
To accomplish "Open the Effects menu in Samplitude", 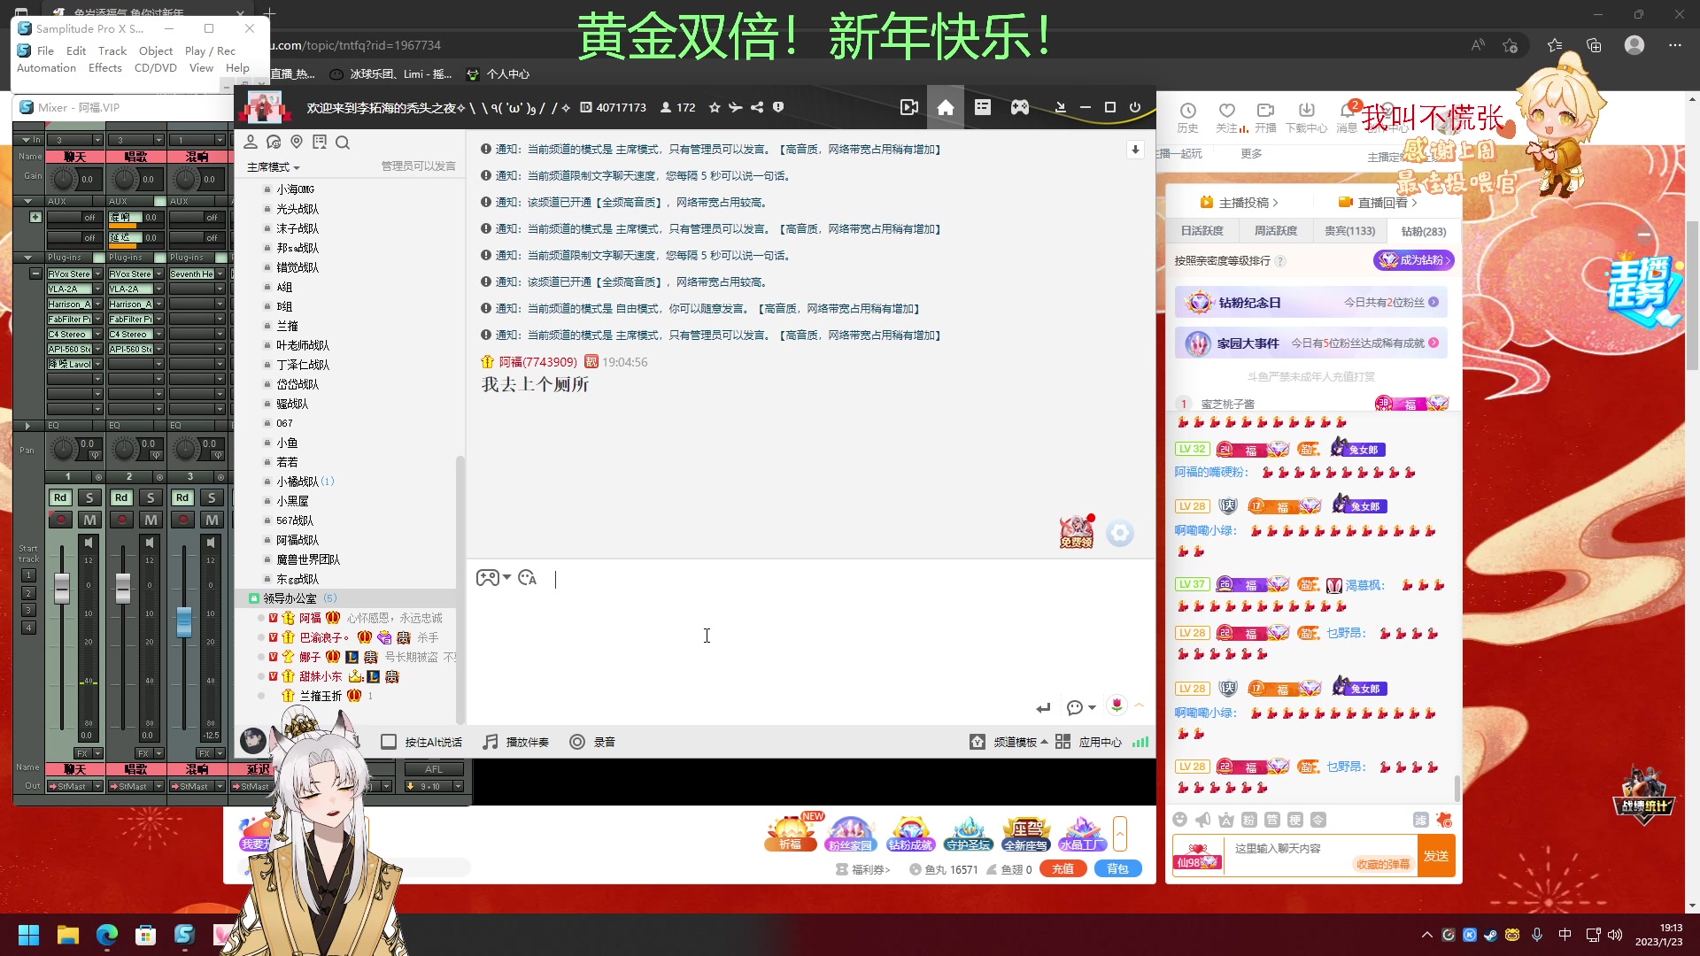I will [x=104, y=67].
